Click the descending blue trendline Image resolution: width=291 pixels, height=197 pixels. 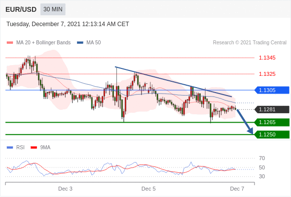[173, 82]
